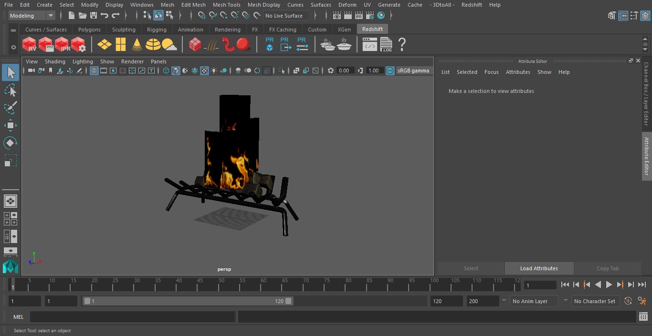Switch to the Polygons shelf tab

(89, 30)
